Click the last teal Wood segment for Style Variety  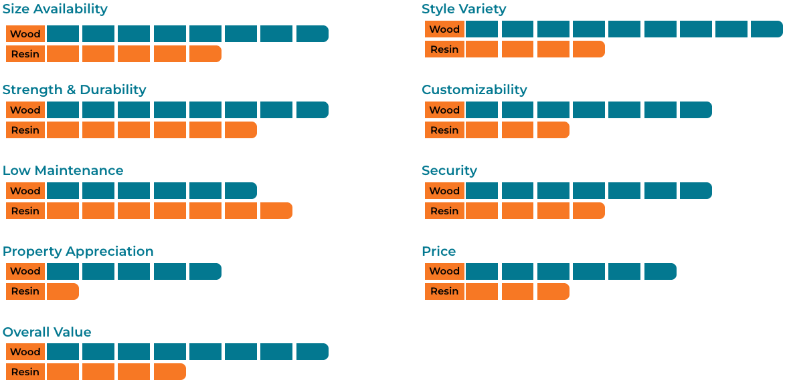(766, 29)
